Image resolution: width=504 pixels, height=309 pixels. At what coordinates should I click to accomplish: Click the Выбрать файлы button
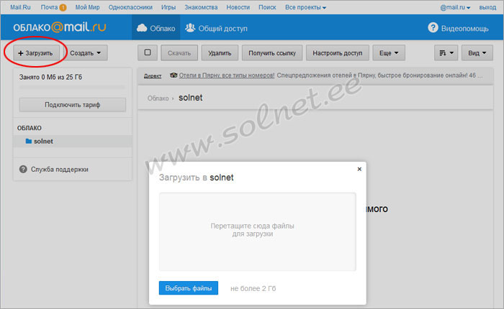[x=188, y=288]
